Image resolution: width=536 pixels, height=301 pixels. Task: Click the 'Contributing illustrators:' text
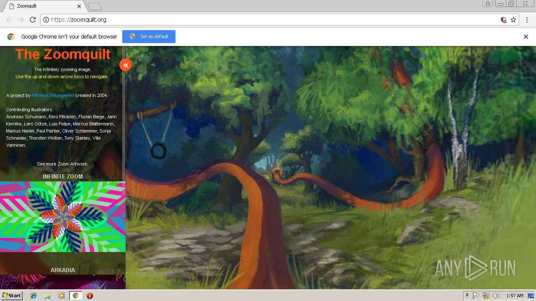(x=29, y=110)
